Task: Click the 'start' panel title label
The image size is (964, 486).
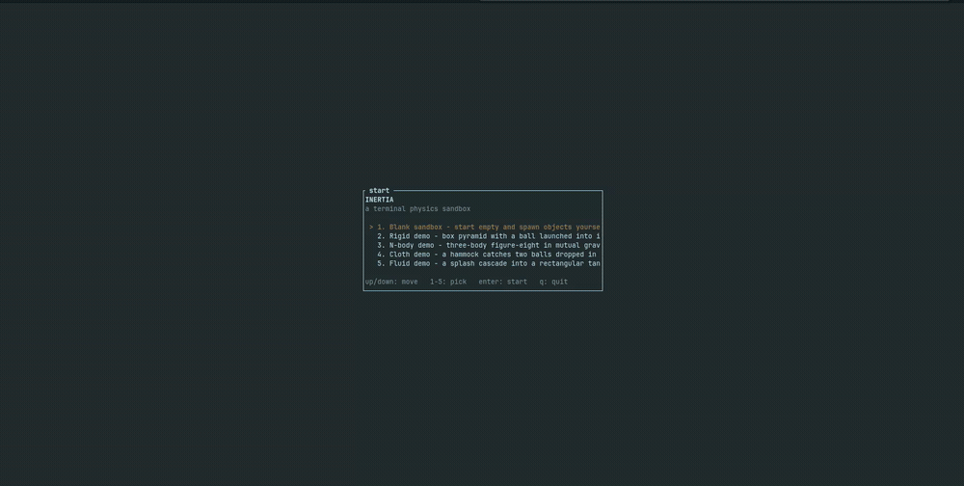Action: 379,191
